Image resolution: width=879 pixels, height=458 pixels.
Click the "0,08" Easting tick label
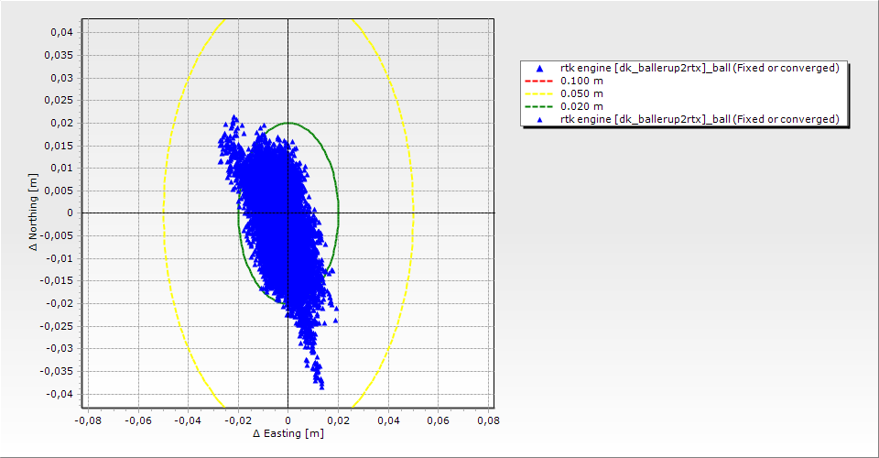coord(488,420)
